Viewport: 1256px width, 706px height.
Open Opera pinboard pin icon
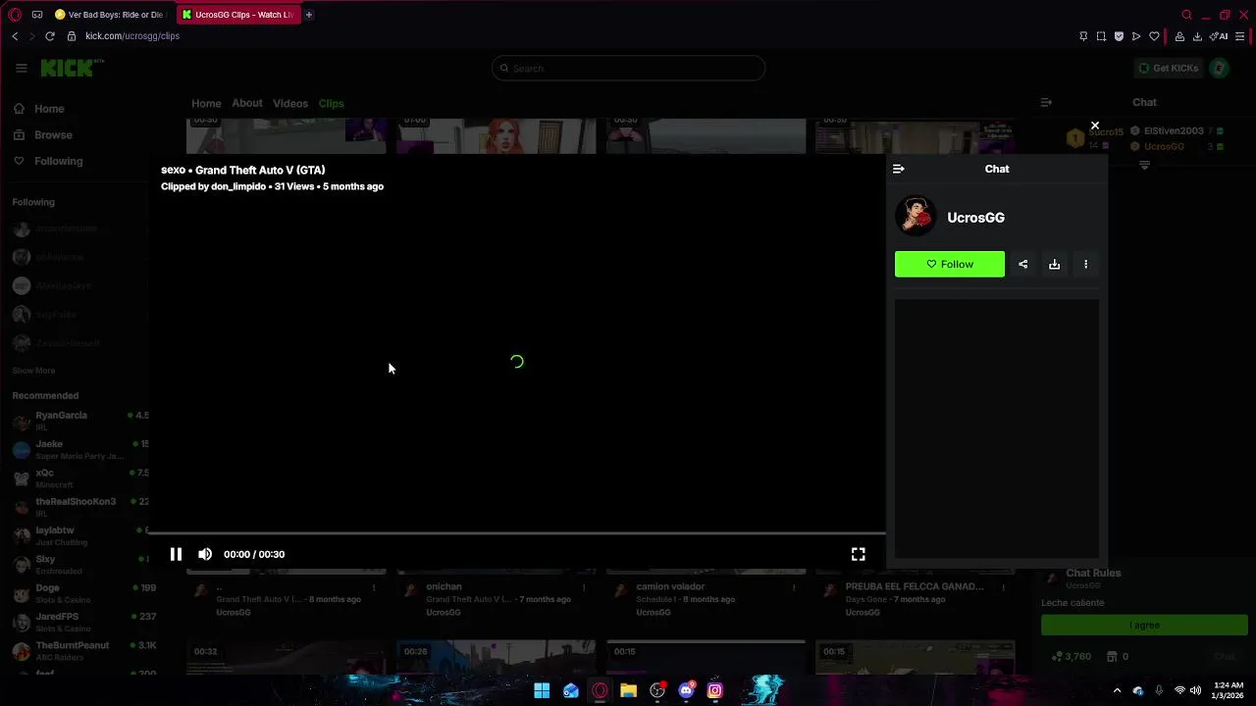1083,36
